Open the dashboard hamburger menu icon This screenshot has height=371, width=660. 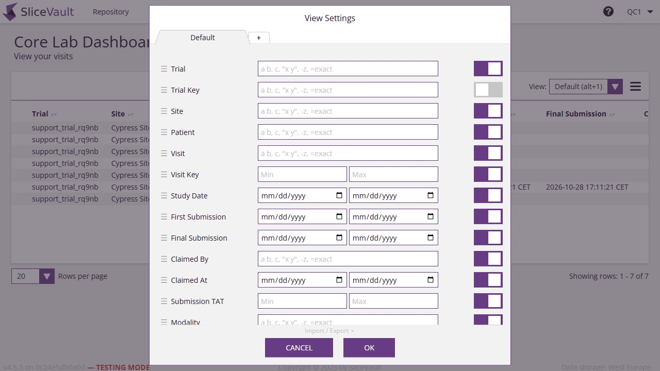[x=635, y=87]
